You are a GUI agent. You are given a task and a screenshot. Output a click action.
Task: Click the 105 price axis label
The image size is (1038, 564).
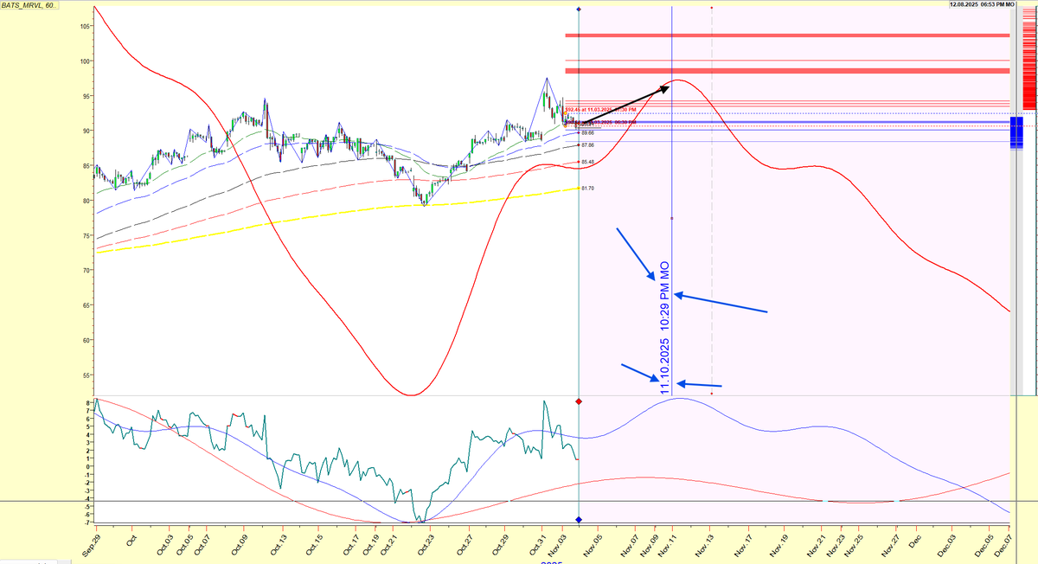[x=85, y=26]
